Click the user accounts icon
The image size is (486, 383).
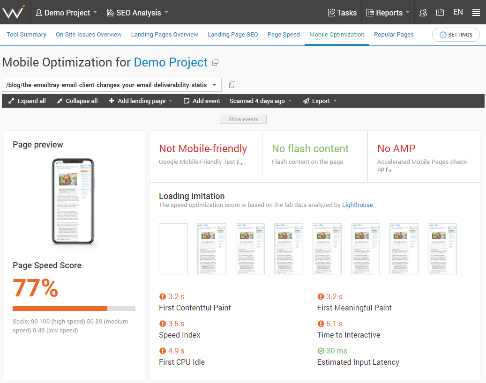click(x=423, y=13)
